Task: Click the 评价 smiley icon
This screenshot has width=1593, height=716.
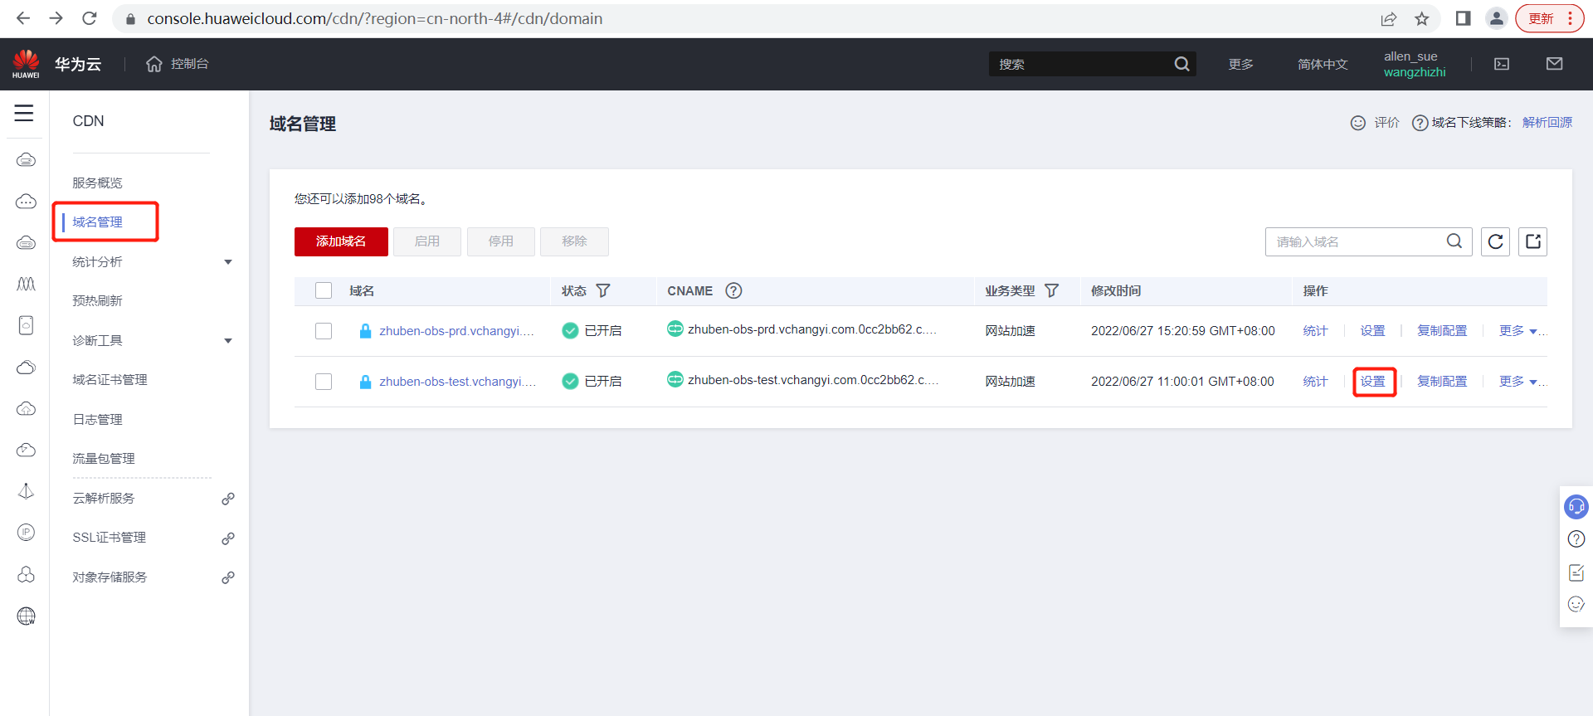Action: (x=1358, y=123)
